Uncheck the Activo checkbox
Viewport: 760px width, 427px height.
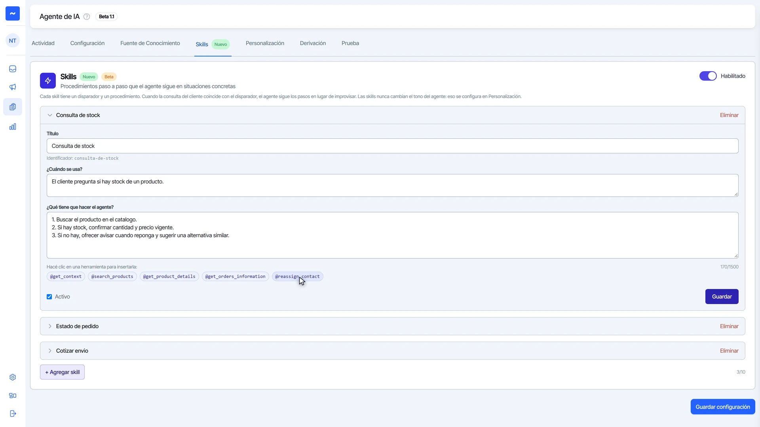[x=49, y=297]
